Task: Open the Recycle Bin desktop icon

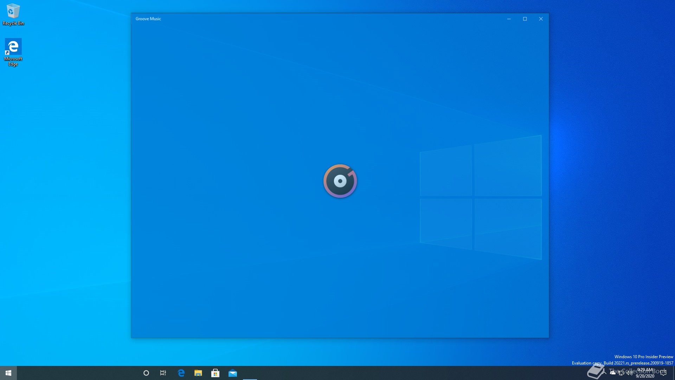Action: (13, 14)
